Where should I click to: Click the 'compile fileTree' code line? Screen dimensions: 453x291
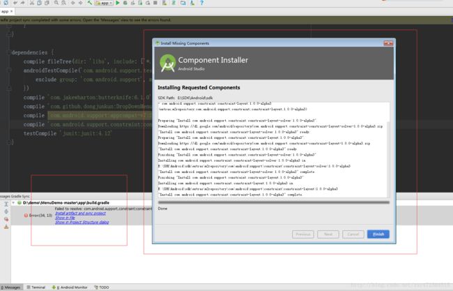pos(86,61)
